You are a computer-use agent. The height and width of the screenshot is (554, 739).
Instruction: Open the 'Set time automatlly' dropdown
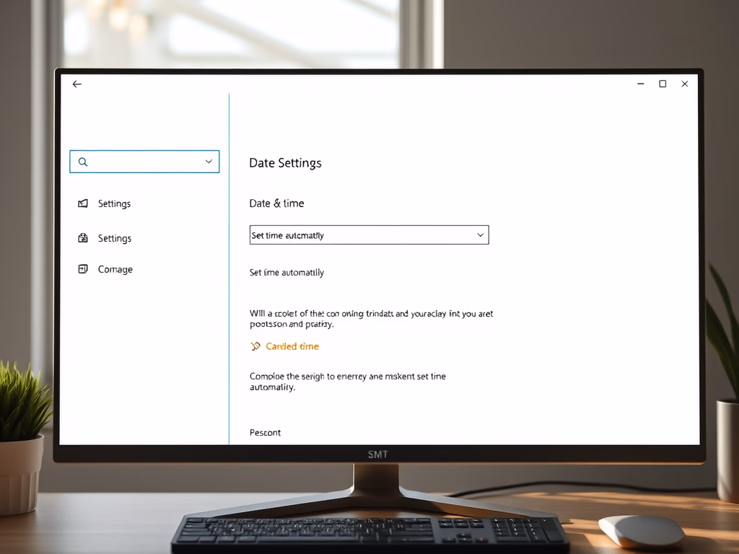click(361, 235)
